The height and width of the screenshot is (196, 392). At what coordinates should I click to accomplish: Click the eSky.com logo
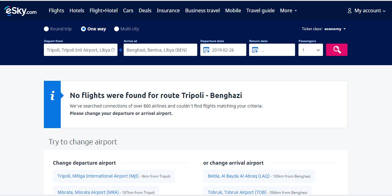tap(20, 11)
